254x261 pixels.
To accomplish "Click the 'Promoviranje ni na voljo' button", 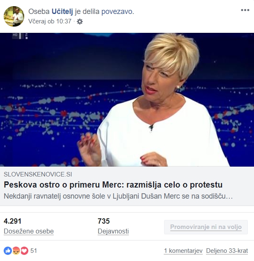I will (x=206, y=227).
